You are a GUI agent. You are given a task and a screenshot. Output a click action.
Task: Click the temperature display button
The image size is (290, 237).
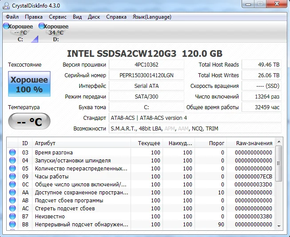(29, 122)
